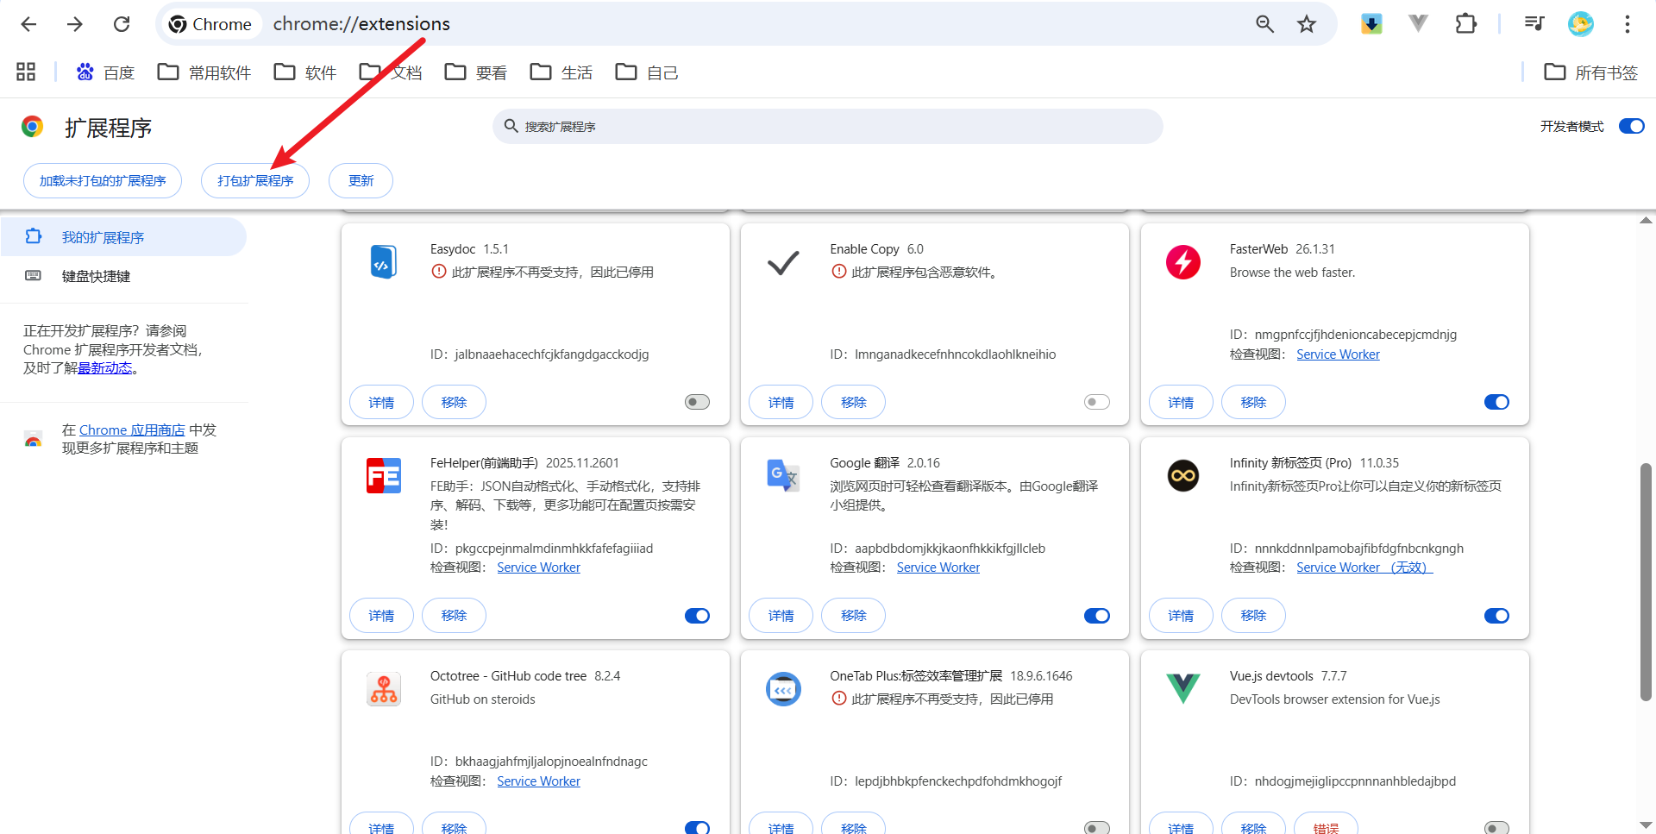This screenshot has height=834, width=1656.
Task: Click the vertical scrollbar thumb
Action: point(1646,582)
